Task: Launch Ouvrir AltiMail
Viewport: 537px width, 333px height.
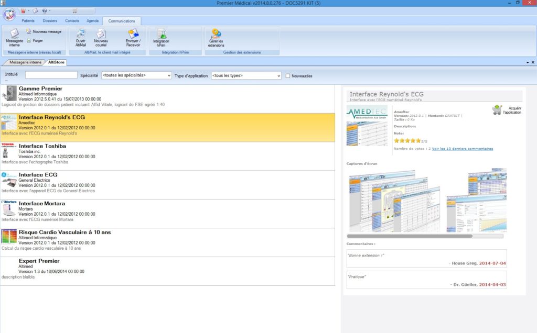Action: [x=81, y=38]
